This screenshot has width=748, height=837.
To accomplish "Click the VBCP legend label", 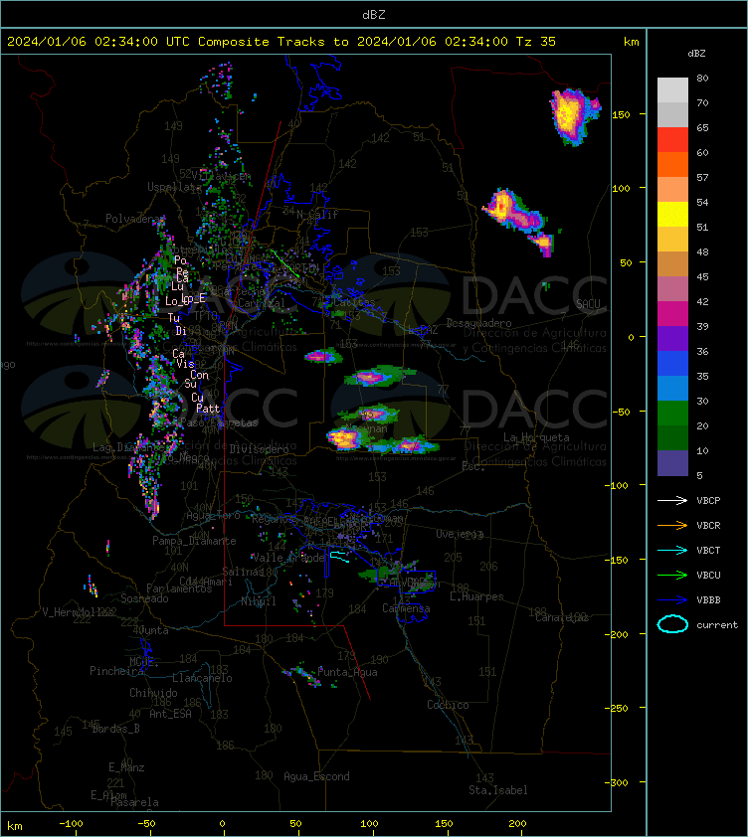I will point(708,500).
